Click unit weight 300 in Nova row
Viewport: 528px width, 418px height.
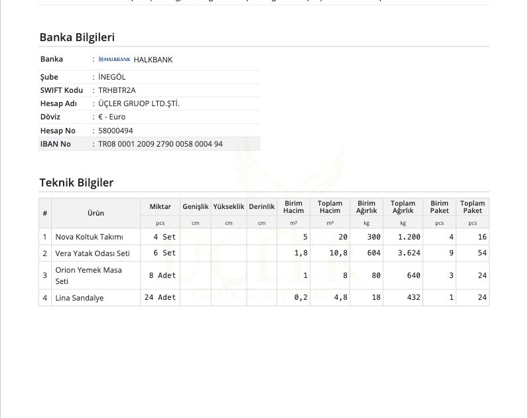tap(373, 237)
